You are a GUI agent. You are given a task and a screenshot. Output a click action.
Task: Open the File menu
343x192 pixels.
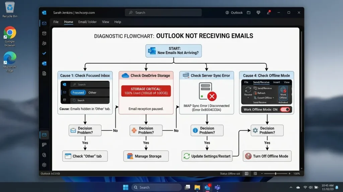[x=56, y=22]
